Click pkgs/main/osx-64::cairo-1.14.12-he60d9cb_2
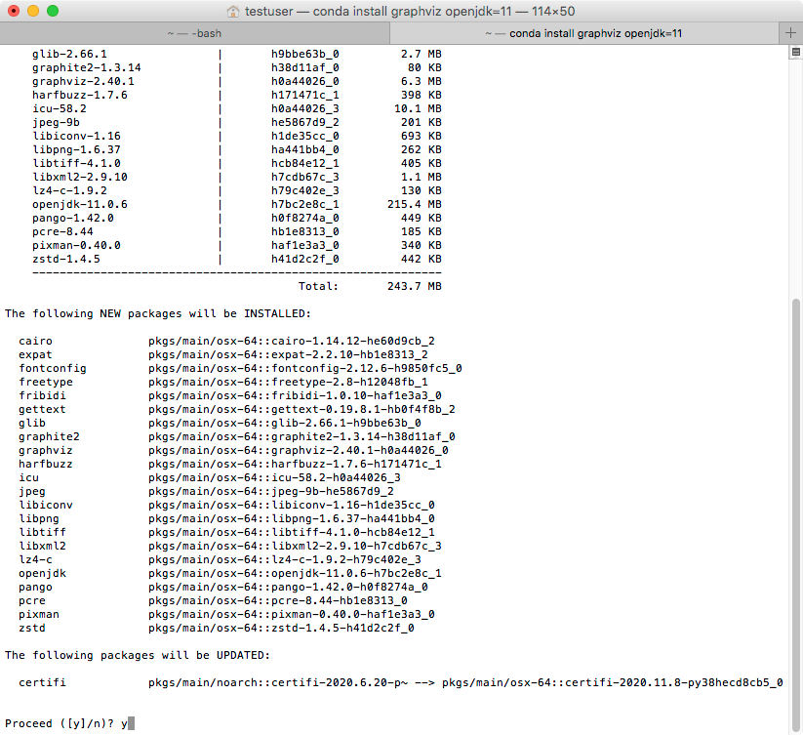 [x=292, y=341]
